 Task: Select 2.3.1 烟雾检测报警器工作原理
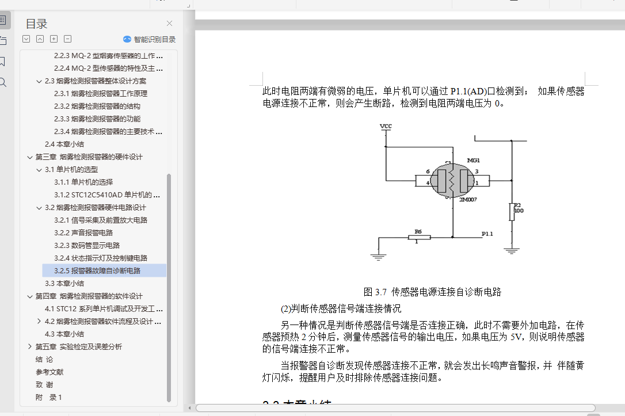click(x=101, y=94)
